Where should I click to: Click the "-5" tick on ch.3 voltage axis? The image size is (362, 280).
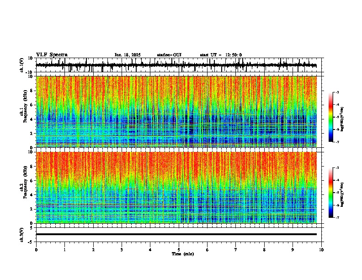pos(31,242)
